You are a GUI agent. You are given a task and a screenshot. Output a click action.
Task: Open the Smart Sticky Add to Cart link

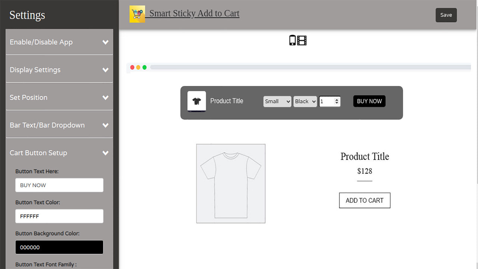pyautogui.click(x=194, y=13)
